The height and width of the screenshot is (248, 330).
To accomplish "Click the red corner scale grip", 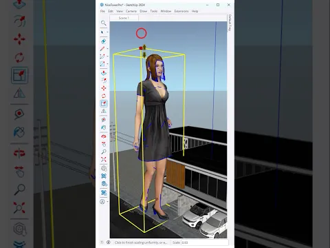I will (x=141, y=48).
